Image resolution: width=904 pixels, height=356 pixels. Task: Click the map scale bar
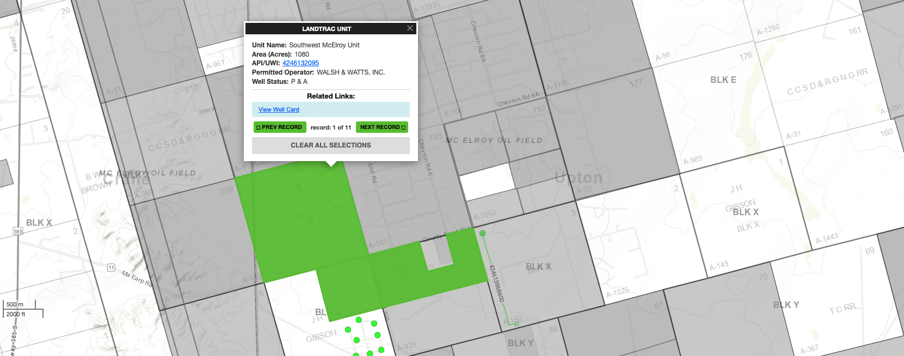click(23, 309)
